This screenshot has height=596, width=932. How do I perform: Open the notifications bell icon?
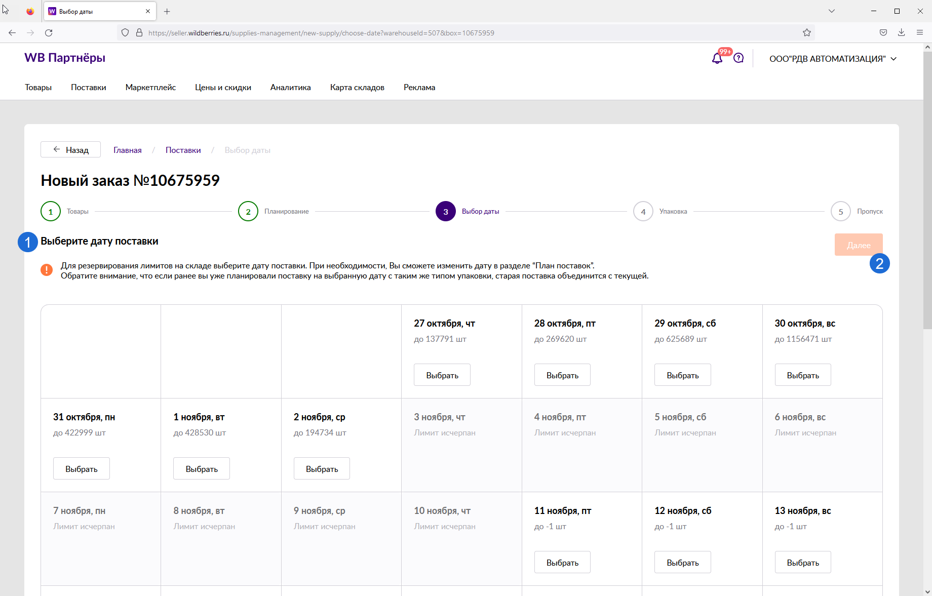717,59
